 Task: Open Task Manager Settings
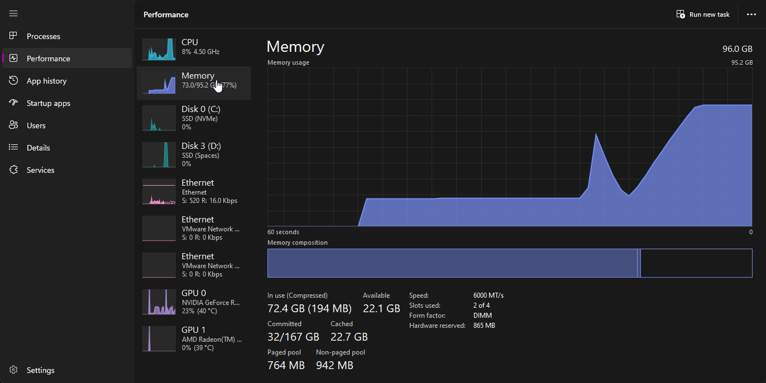[x=67, y=370]
